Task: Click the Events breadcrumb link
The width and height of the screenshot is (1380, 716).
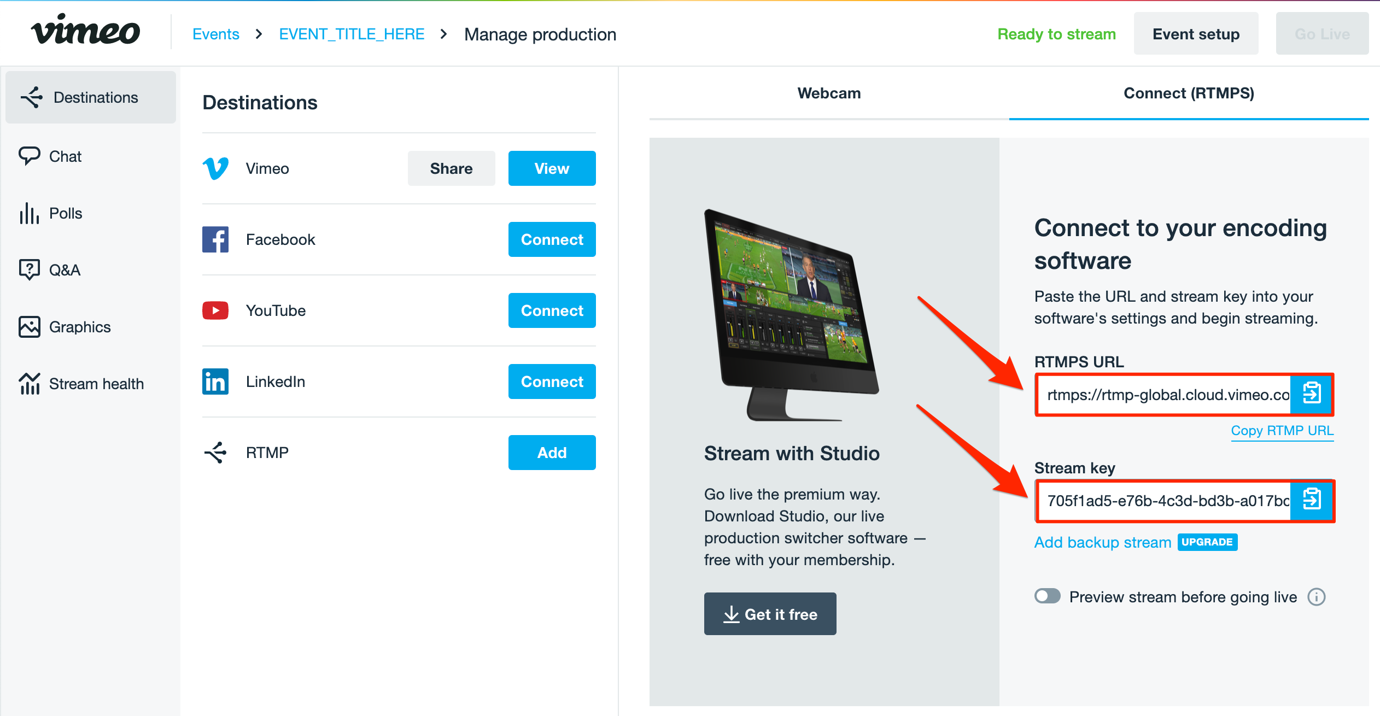Action: click(x=216, y=34)
